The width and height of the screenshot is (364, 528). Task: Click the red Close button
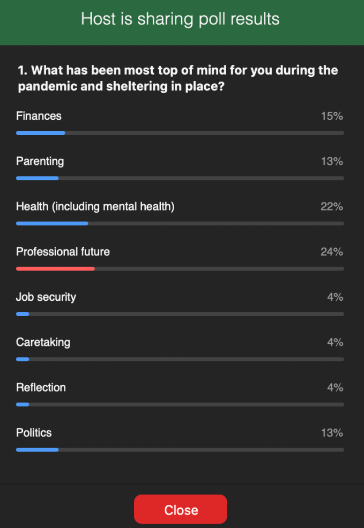[181, 509]
